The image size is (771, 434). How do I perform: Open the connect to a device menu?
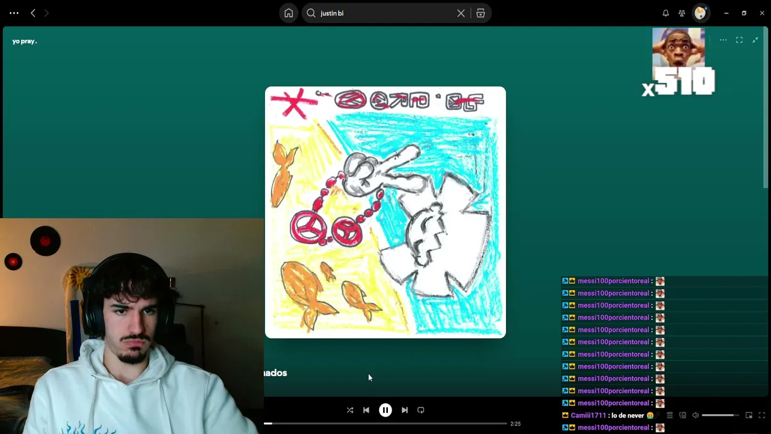[682, 415]
